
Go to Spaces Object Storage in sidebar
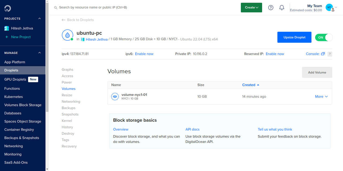point(23,121)
